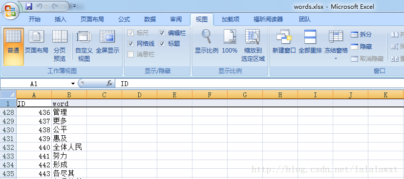This screenshot has height=179, width=404.
Task: Arrange All windows (全部重排)
Action: click(x=310, y=42)
